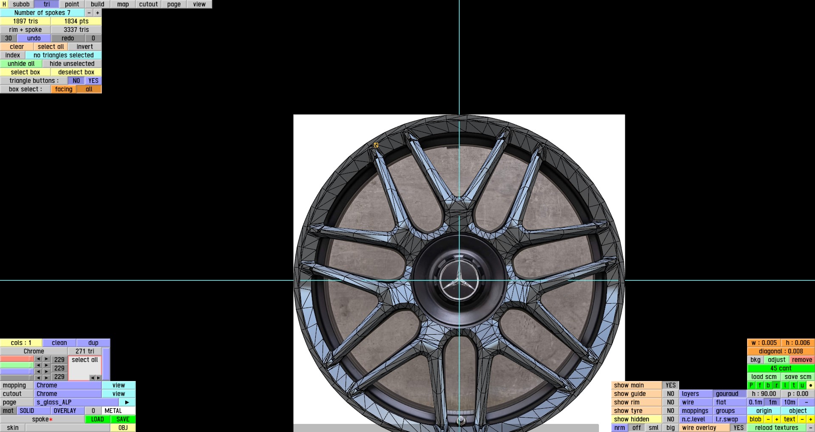Change the METAL material setting
Screen dimensions: 815x432
(x=119, y=411)
